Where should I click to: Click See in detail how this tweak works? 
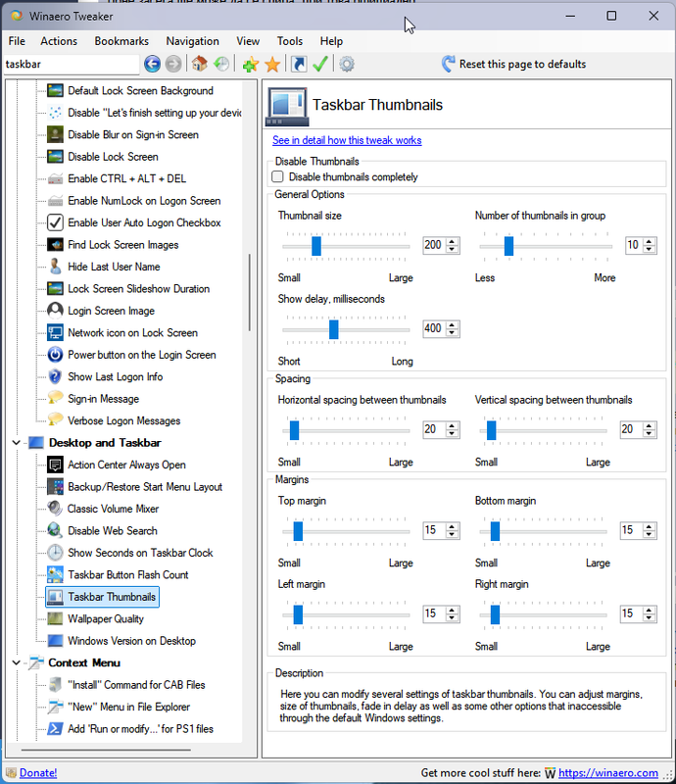click(347, 140)
